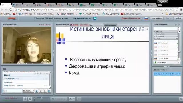Go forward with the browser forward arrow
183x103 pixels.
coord(6,9)
